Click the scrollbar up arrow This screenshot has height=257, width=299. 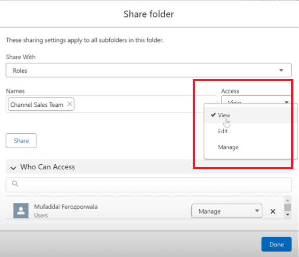point(287,201)
